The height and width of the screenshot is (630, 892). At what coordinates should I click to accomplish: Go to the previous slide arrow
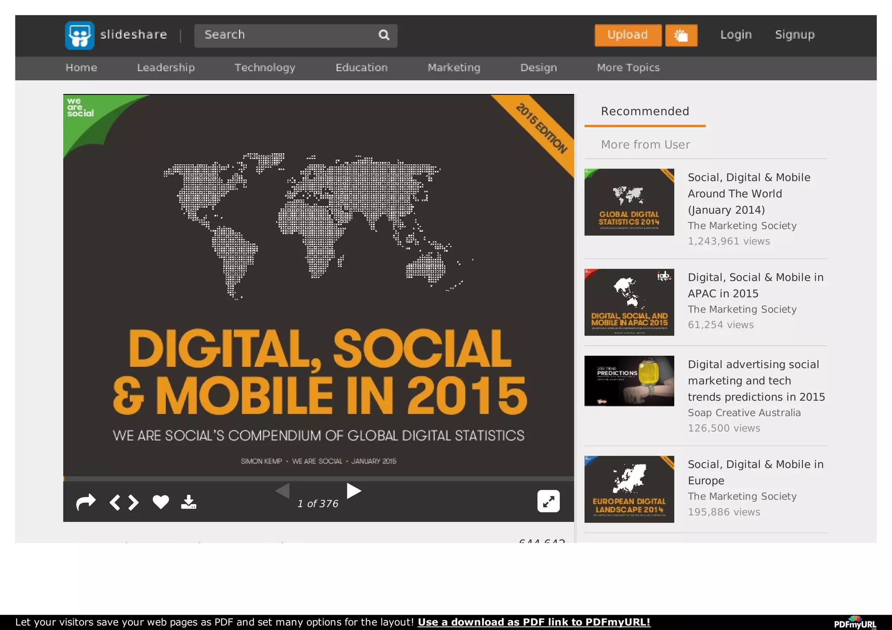tap(283, 491)
